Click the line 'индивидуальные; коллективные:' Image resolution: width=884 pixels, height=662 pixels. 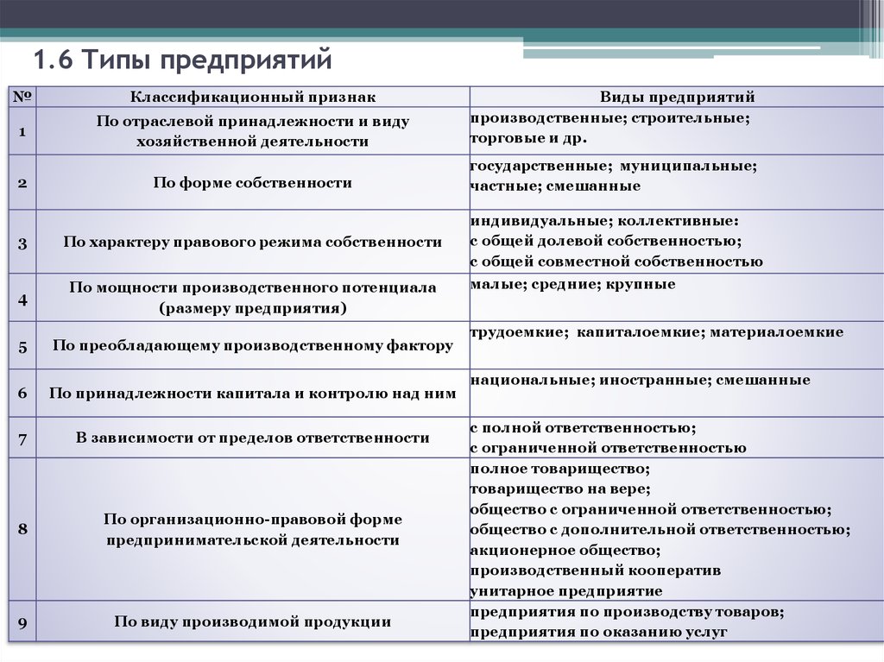[x=604, y=221]
